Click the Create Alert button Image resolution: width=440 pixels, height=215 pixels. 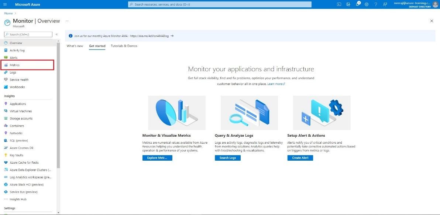[300, 158]
